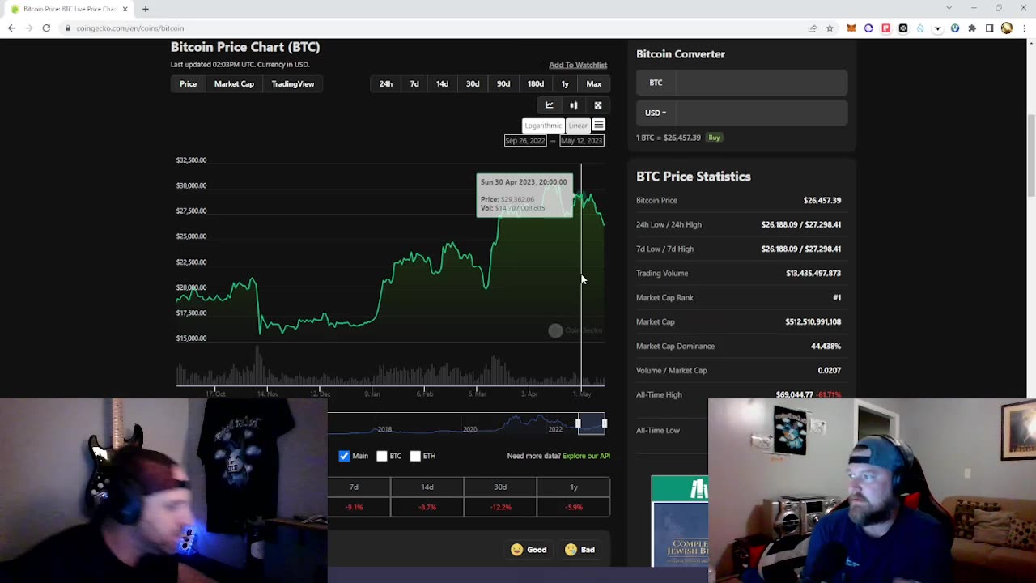Set chart range to Max
1036x583 pixels.
[x=594, y=83]
